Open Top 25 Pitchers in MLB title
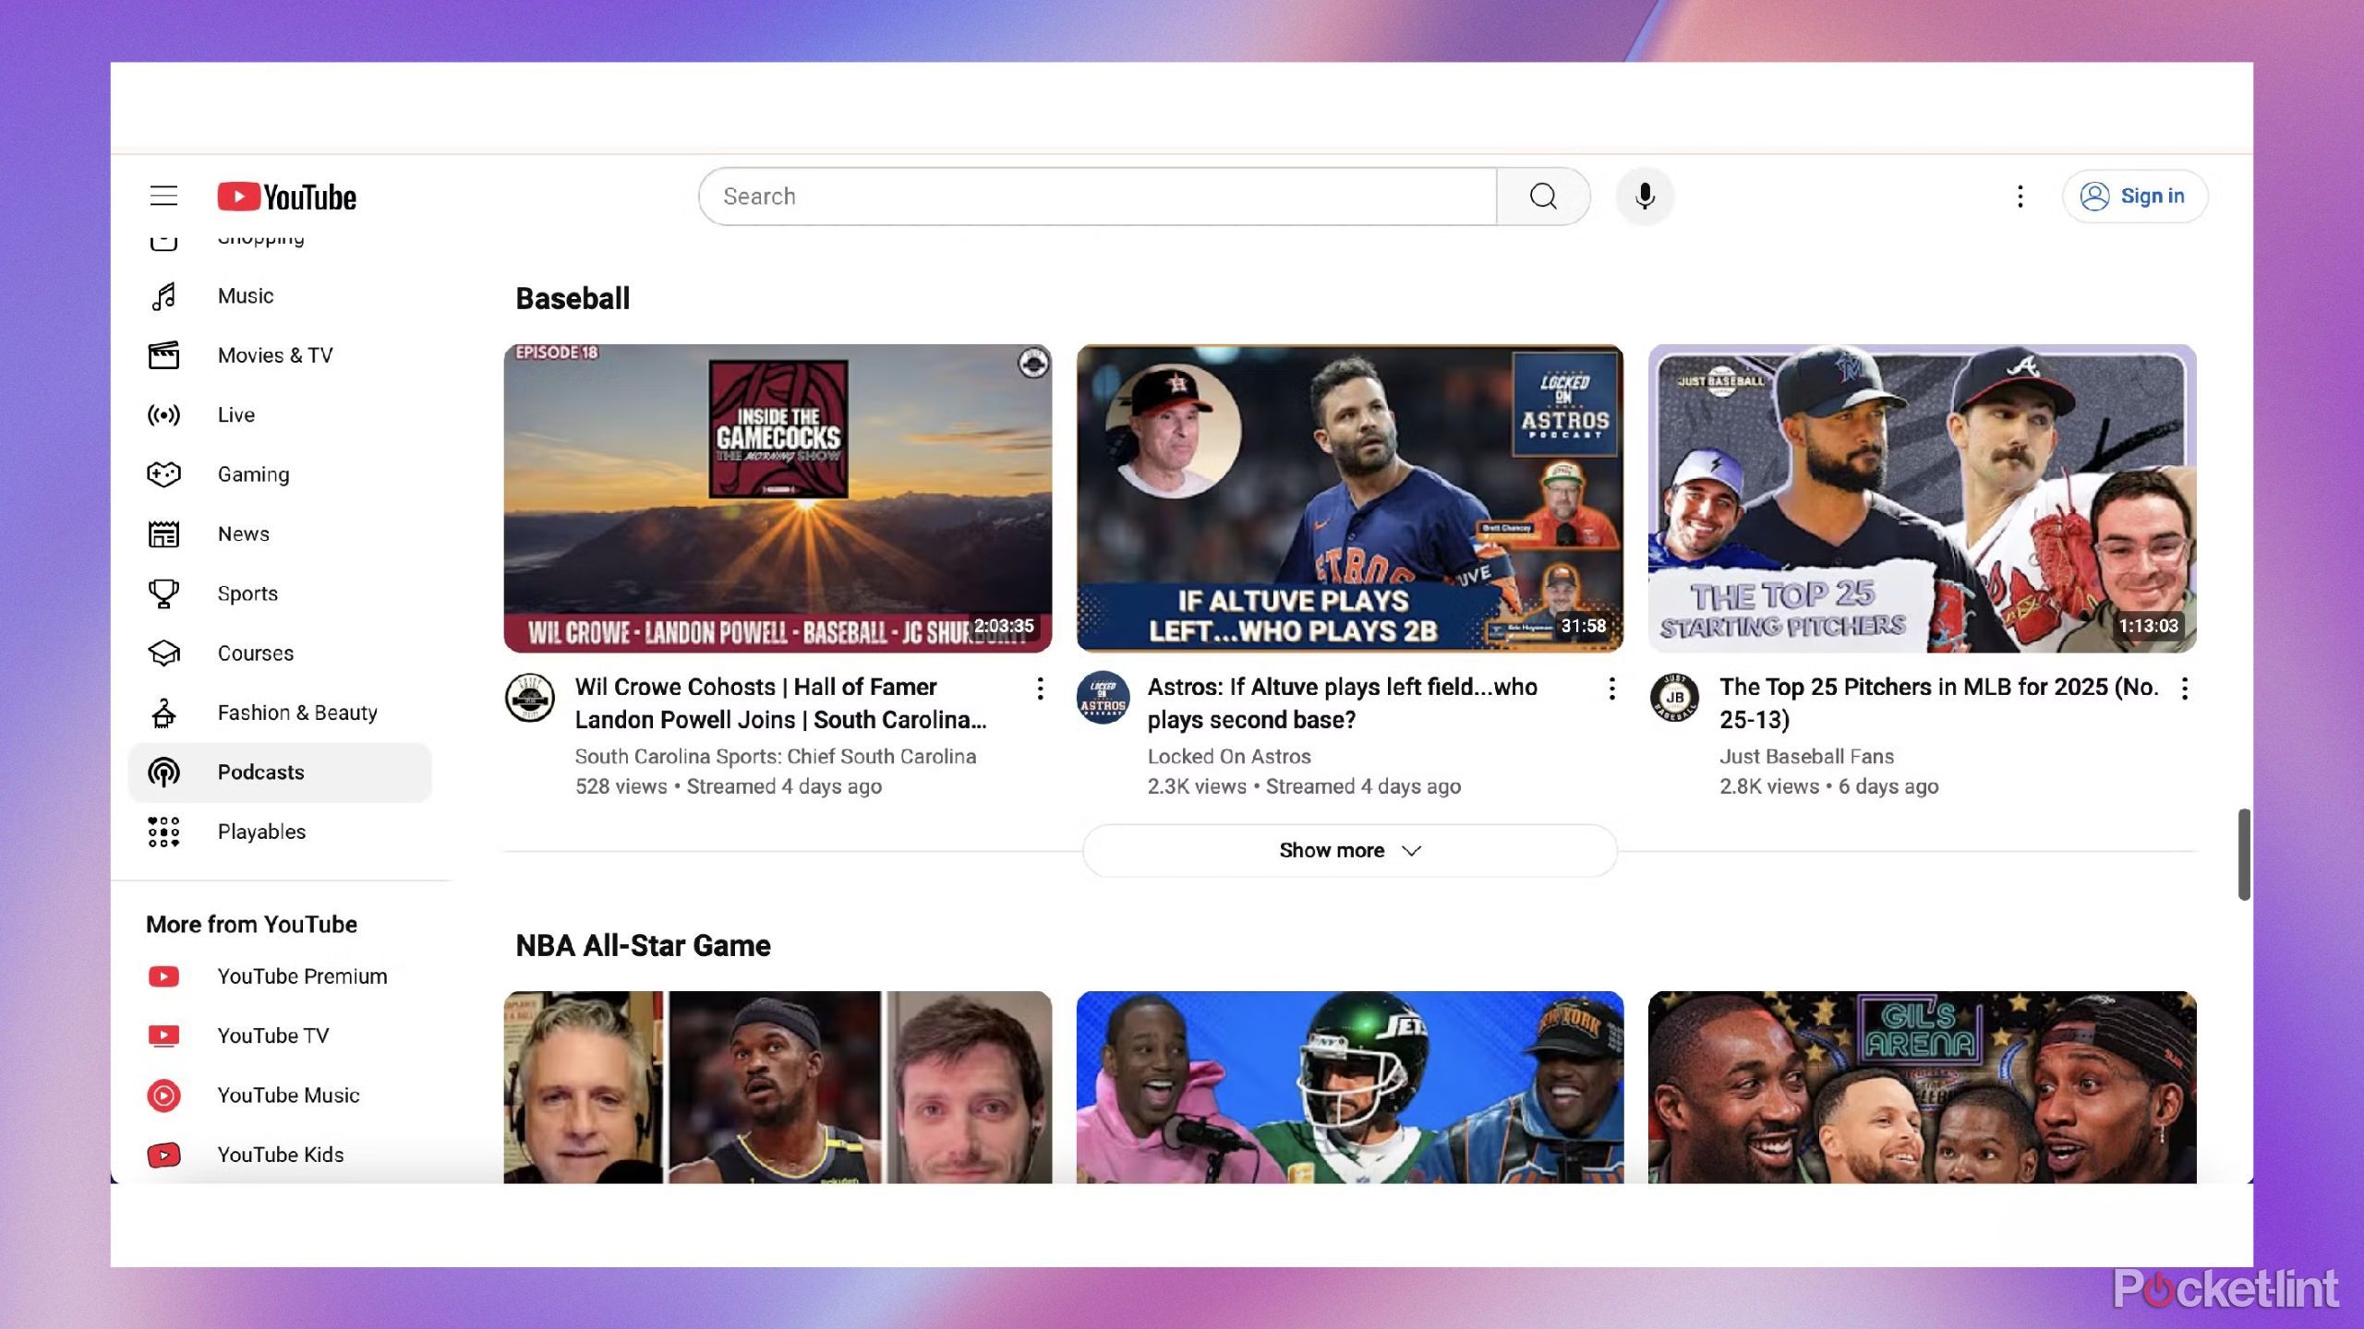Screen dimensions: 2364x1329 [1938, 703]
